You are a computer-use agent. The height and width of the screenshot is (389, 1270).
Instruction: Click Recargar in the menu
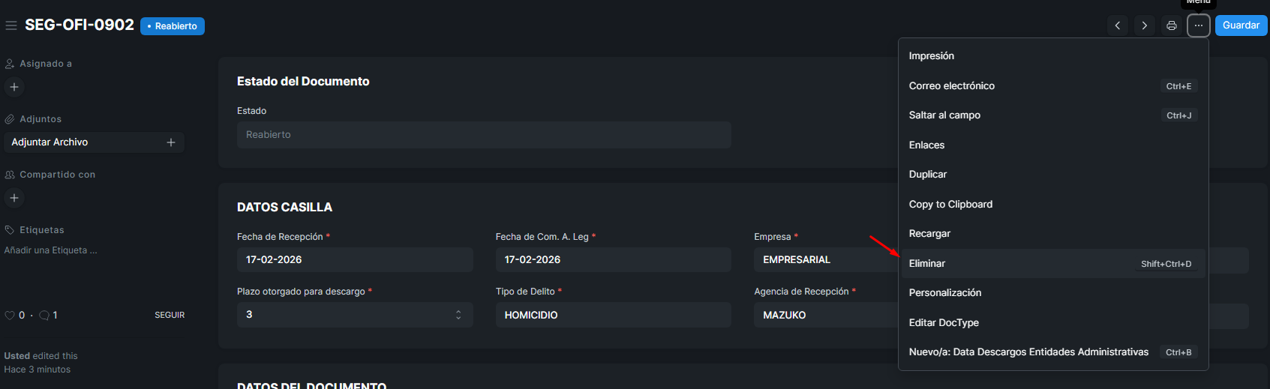929,234
